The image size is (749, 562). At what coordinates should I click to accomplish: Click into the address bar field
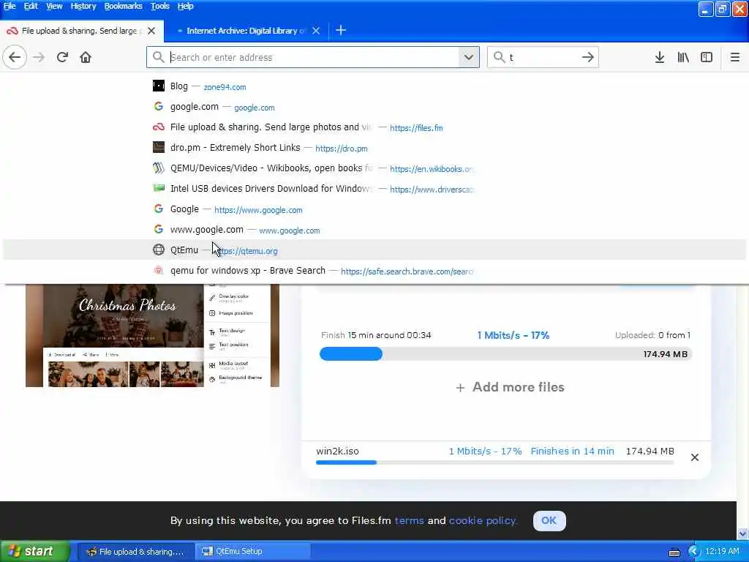click(x=313, y=57)
